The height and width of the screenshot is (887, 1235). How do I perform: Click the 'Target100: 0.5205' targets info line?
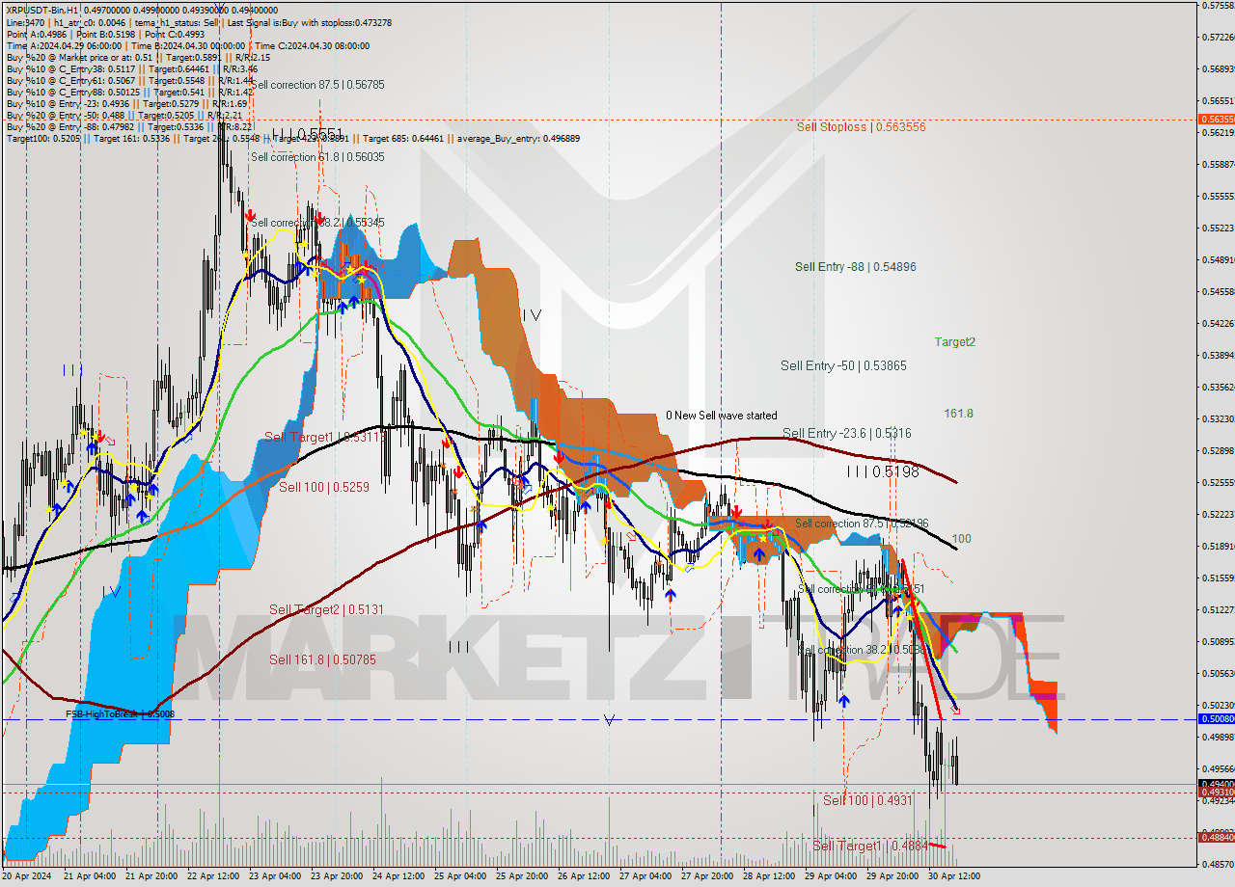(x=293, y=138)
